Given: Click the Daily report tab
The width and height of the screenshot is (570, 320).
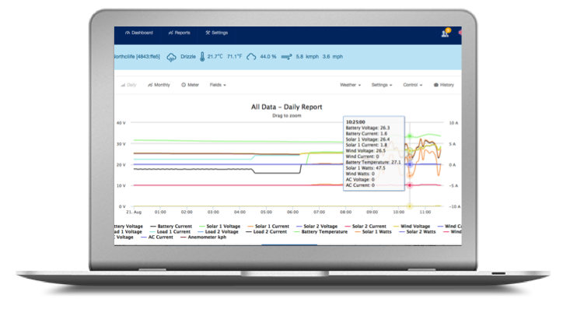Looking at the screenshot, I should 129,84.
